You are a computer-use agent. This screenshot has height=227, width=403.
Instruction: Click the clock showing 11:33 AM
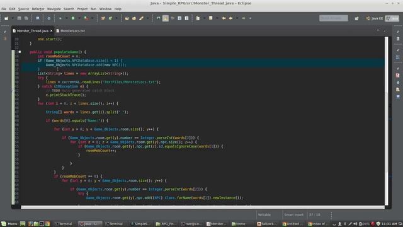pos(389,224)
